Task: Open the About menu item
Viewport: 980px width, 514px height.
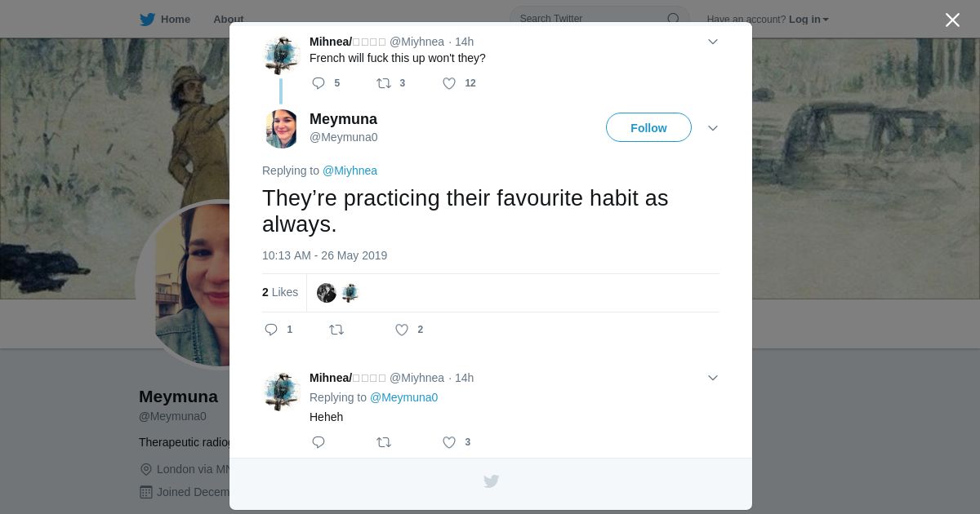Action: click(x=228, y=19)
